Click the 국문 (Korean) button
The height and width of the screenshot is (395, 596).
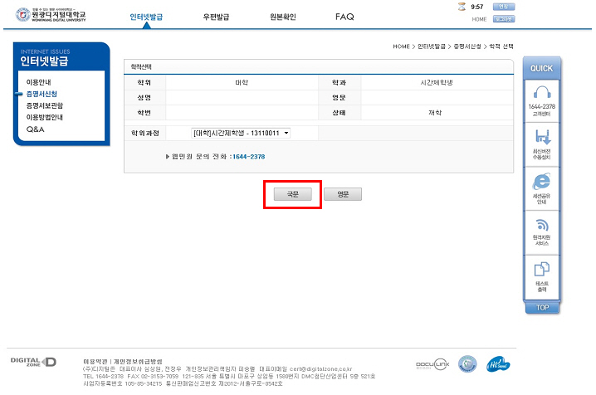(293, 194)
